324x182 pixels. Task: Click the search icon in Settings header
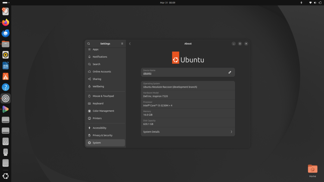coord(89,44)
